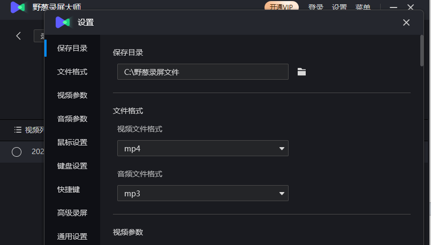Open the 视频文件格式 mp4 dropdown
The height and width of the screenshot is (245, 431).
coord(203,148)
